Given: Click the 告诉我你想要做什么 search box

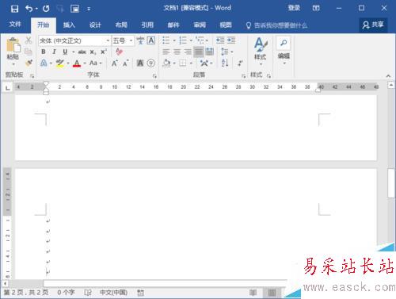Looking at the screenshot, I should (x=276, y=25).
